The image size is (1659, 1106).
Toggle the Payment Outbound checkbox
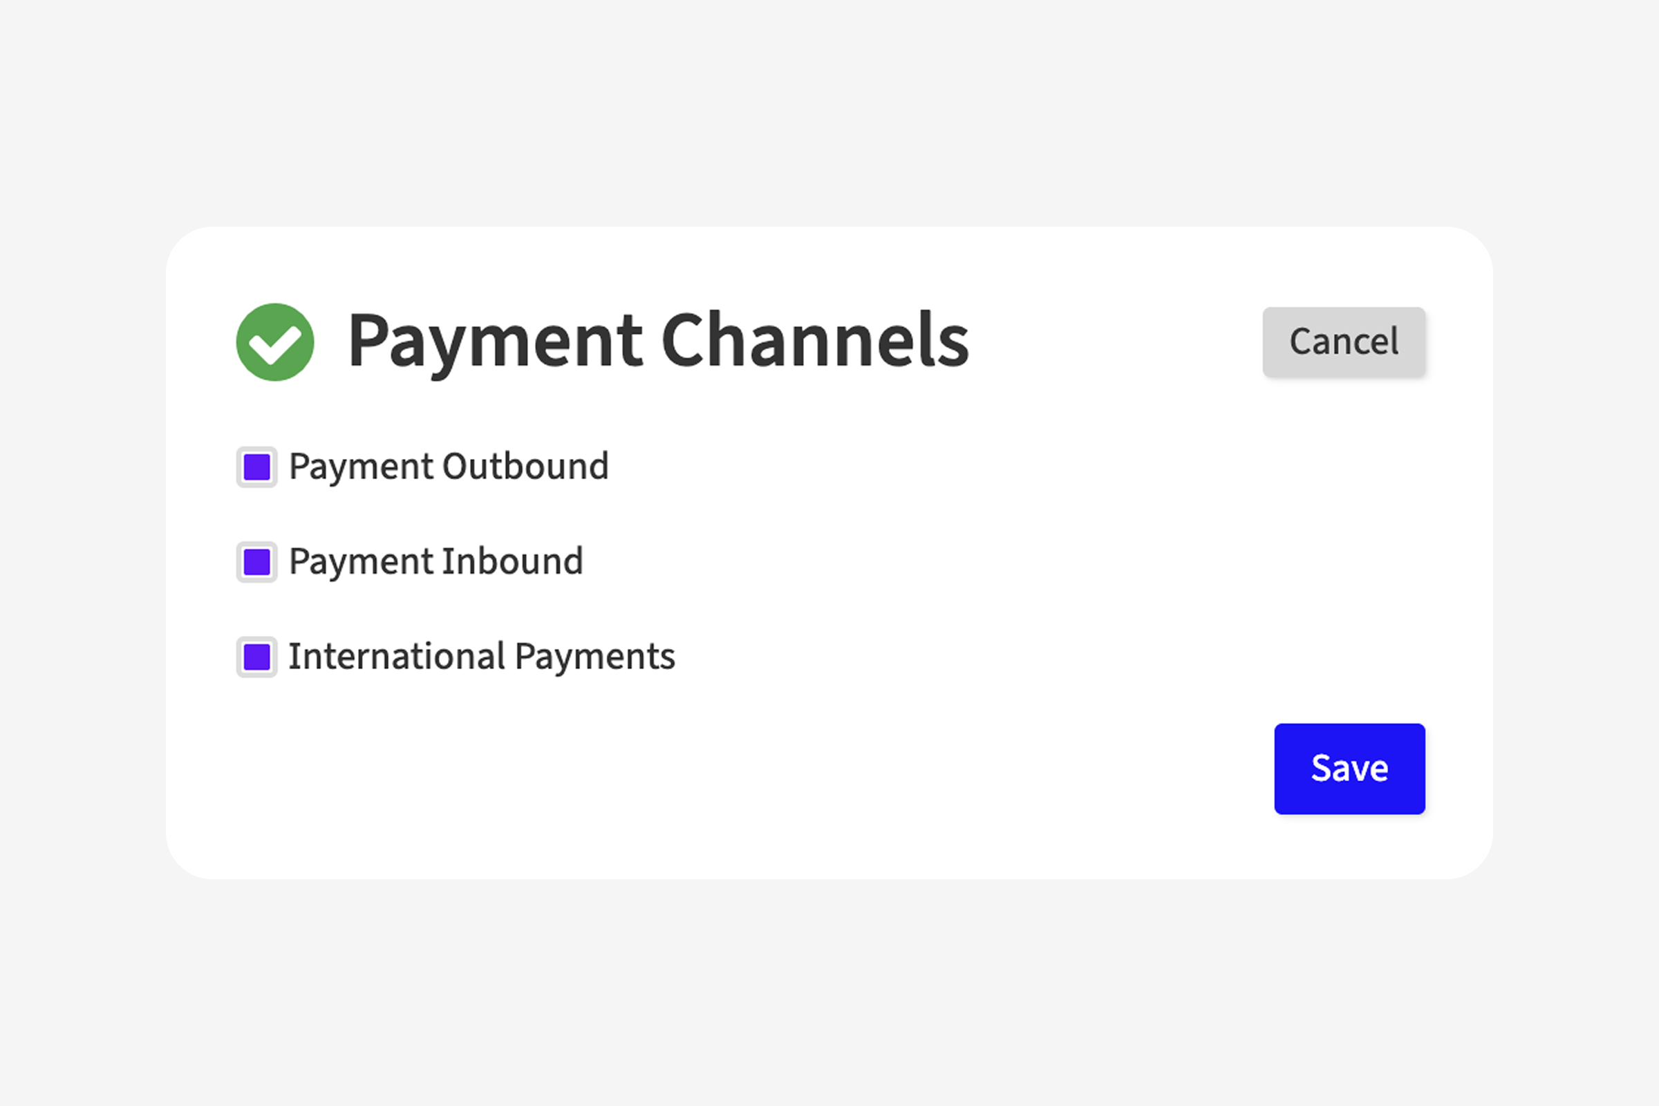(x=256, y=467)
